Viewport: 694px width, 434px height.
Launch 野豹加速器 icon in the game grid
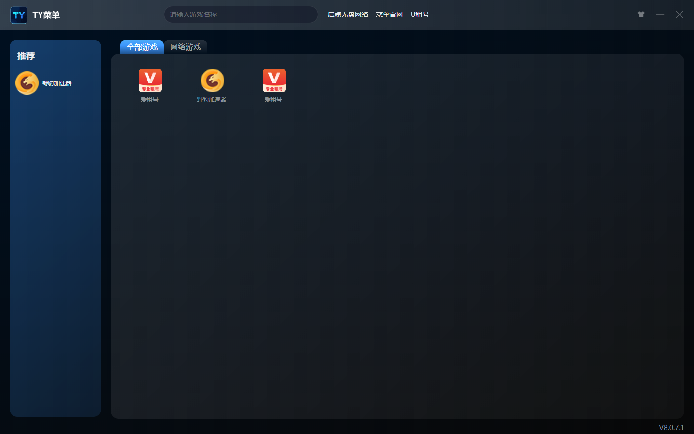(x=213, y=81)
